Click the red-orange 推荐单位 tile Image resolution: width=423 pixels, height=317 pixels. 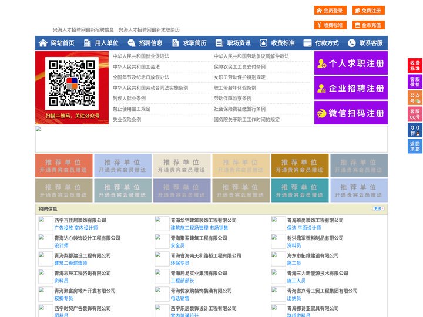pos(63,166)
